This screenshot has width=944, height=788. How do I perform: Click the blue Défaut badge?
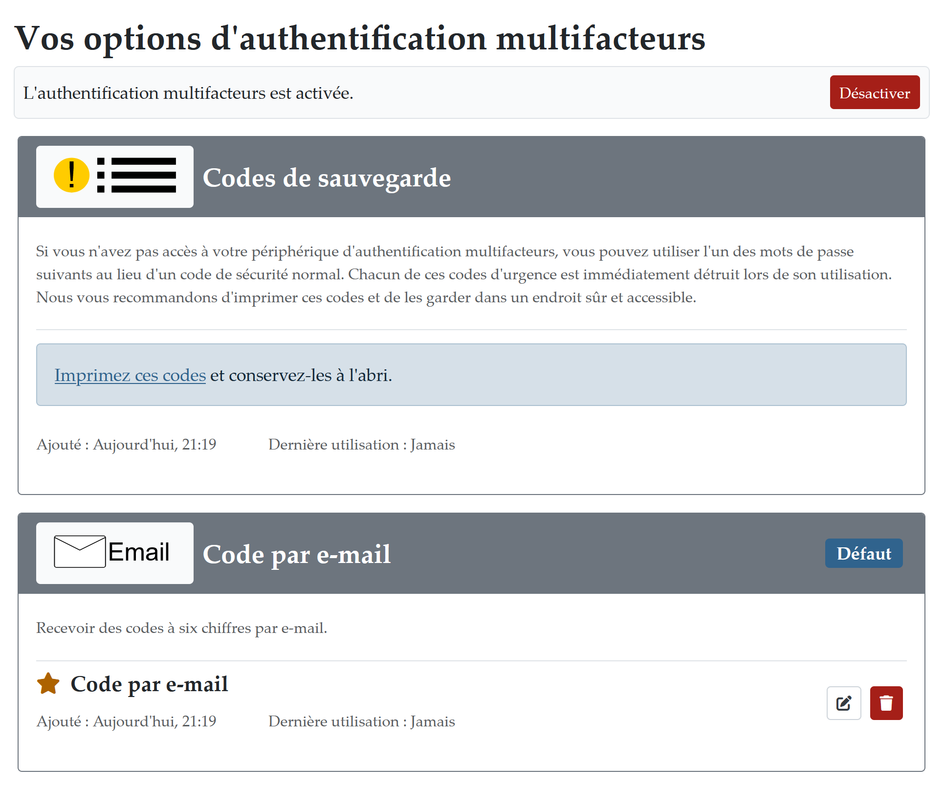coord(863,554)
